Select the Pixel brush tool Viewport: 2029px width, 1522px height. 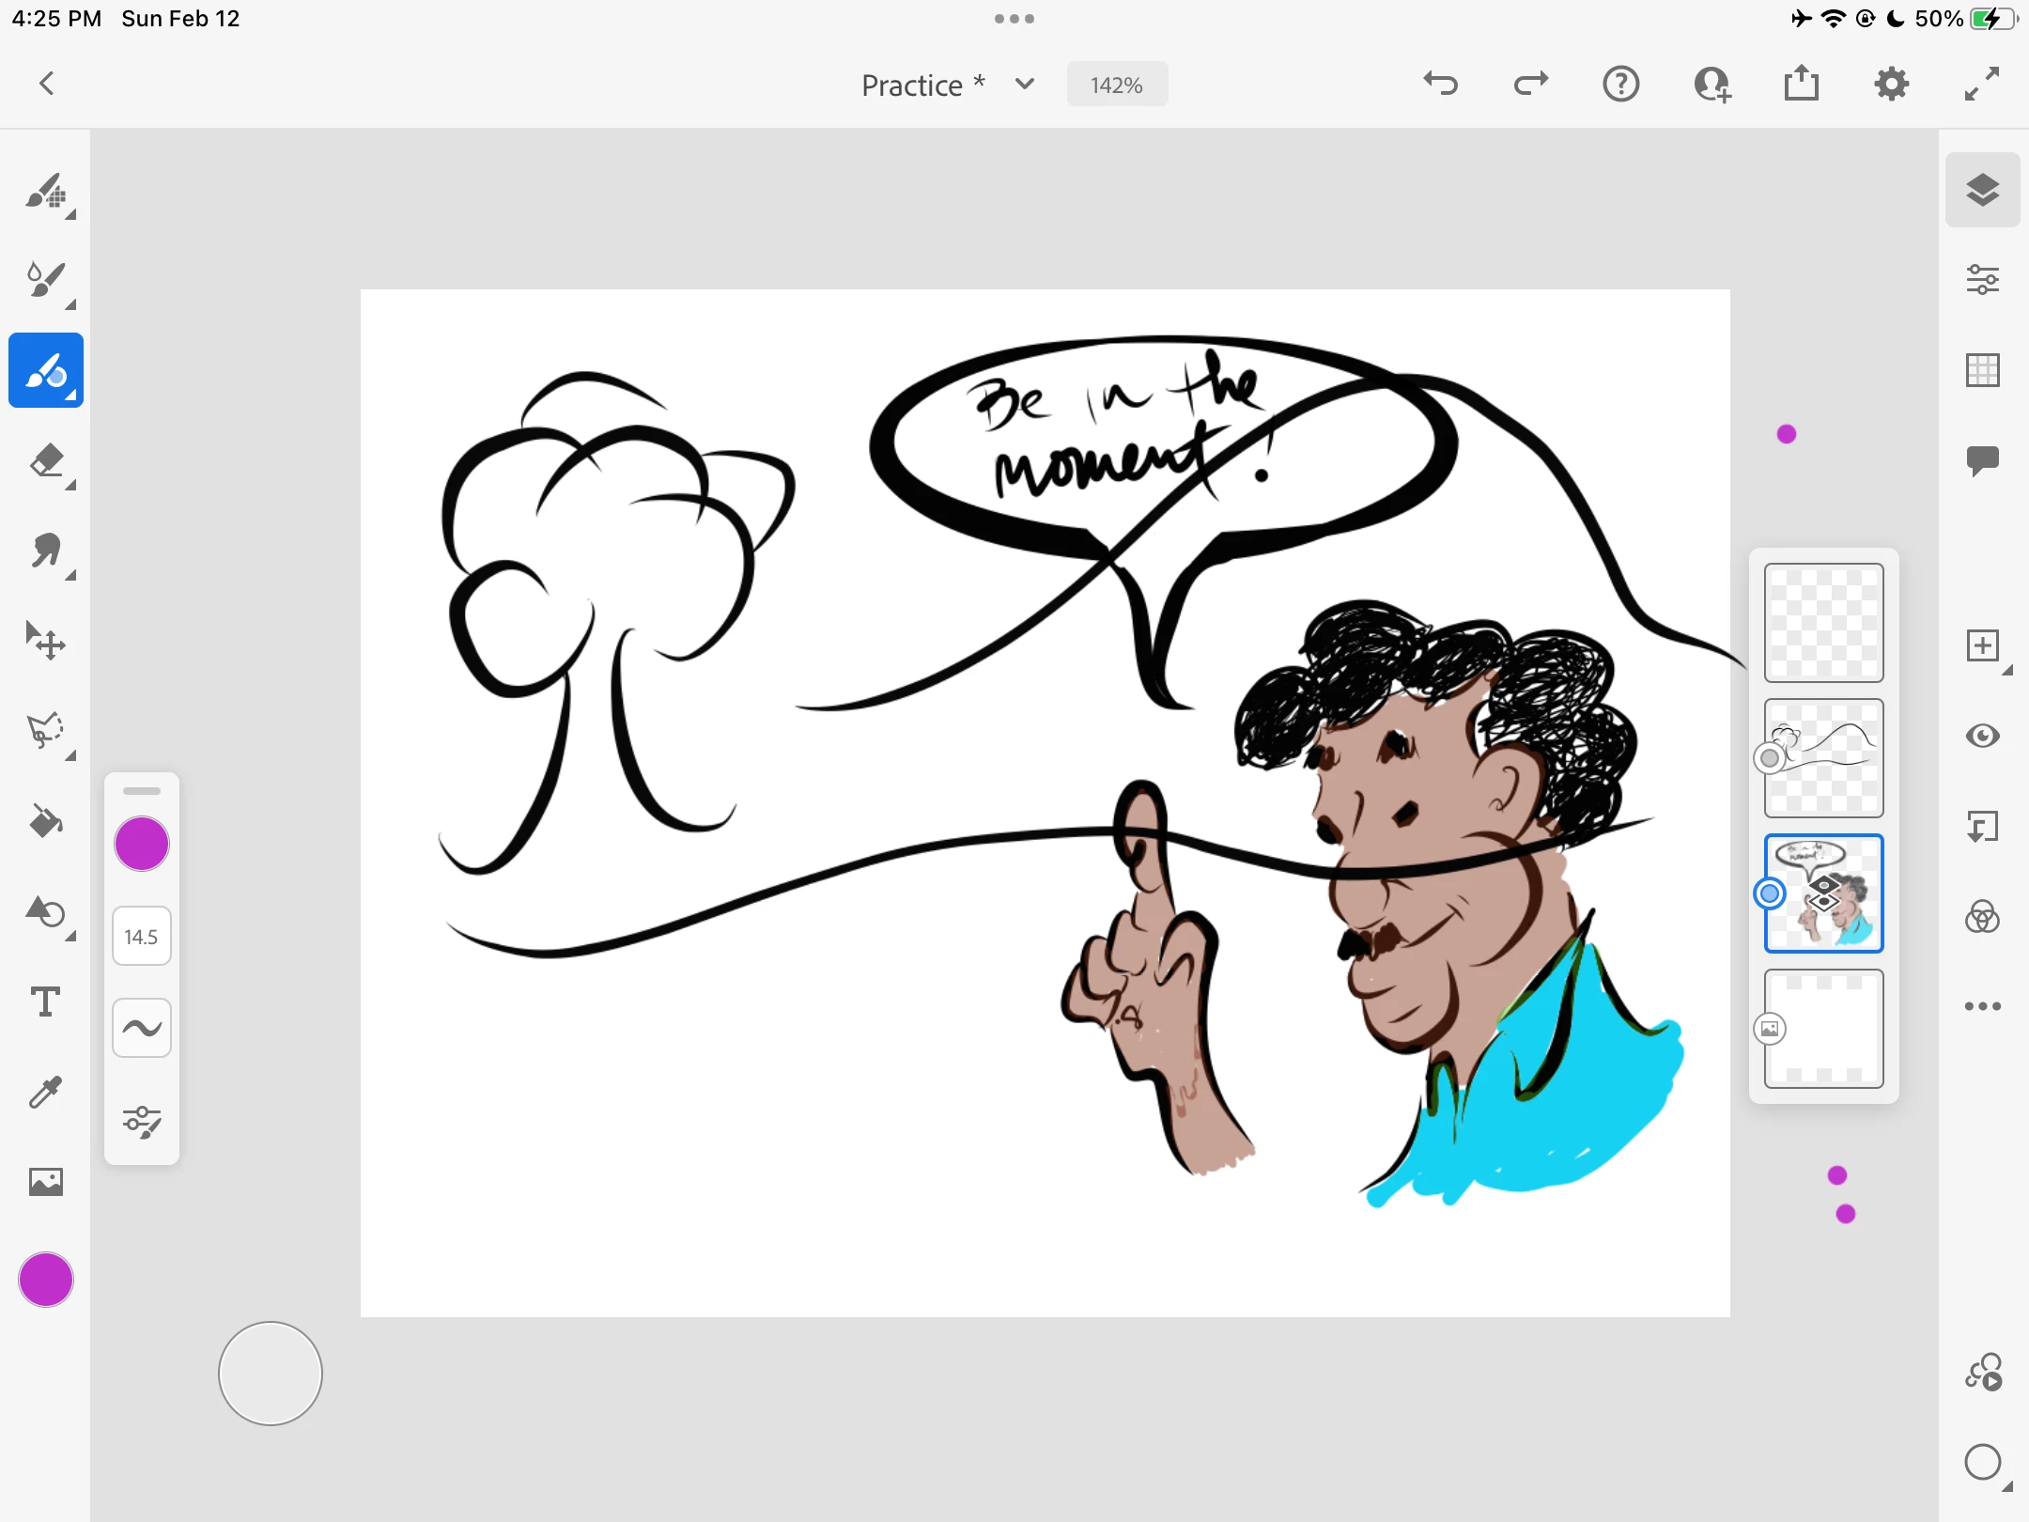(45, 191)
